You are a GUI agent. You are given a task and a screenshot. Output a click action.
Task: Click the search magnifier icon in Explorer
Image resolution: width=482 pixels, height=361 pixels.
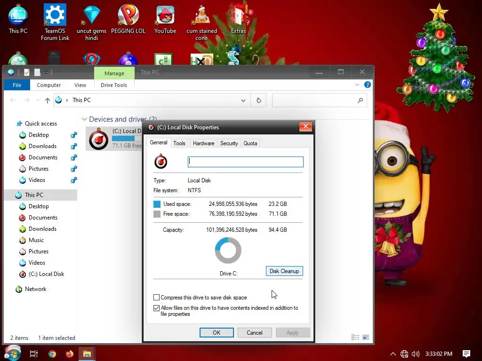360,101
